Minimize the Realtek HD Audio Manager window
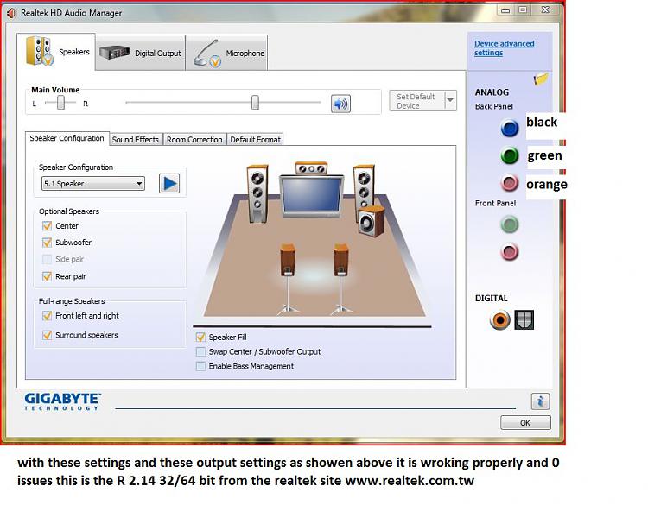The image size is (648, 505). click(x=505, y=10)
